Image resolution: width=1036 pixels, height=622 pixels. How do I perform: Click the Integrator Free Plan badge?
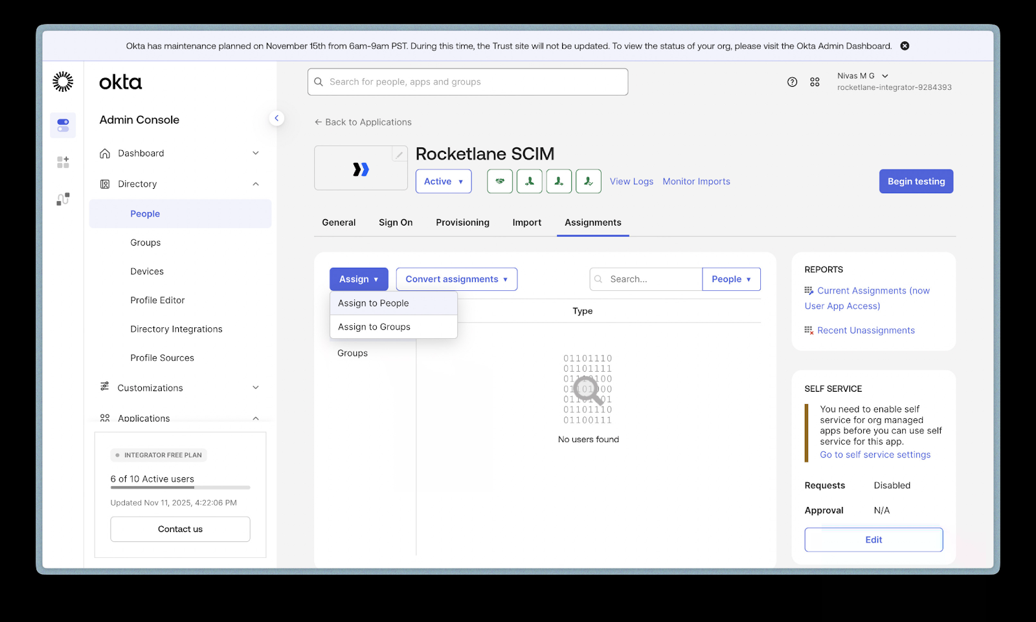[158, 455]
